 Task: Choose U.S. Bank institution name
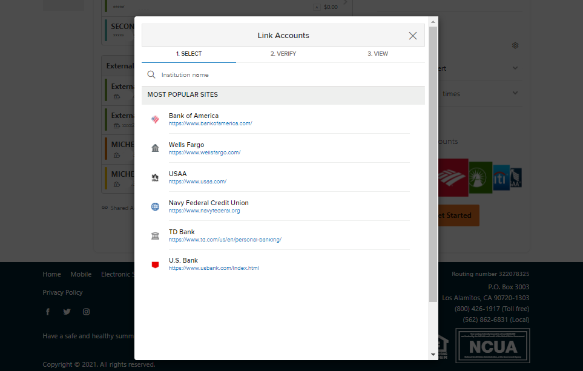pos(183,260)
